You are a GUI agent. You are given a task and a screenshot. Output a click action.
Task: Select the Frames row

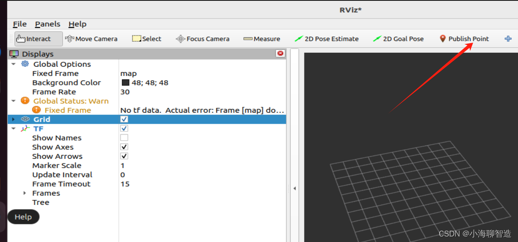pyautogui.click(x=46, y=193)
